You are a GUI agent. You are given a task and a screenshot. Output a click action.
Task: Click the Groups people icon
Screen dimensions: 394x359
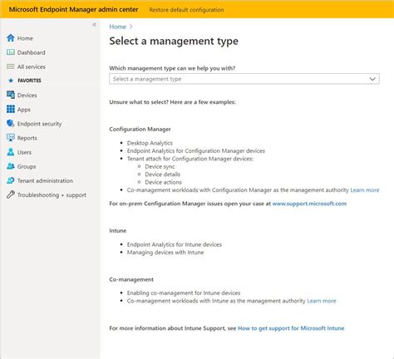point(11,166)
